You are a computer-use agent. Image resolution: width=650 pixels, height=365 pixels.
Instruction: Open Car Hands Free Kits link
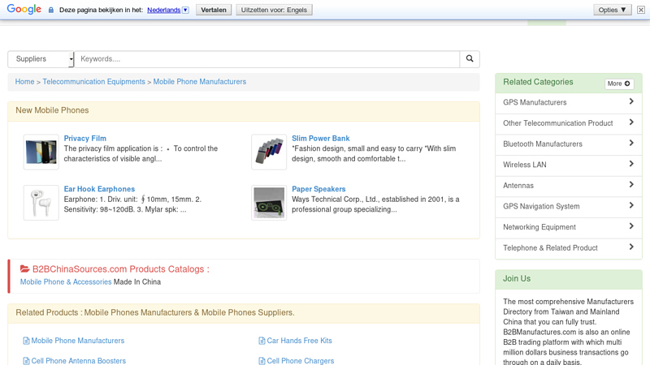coord(299,340)
